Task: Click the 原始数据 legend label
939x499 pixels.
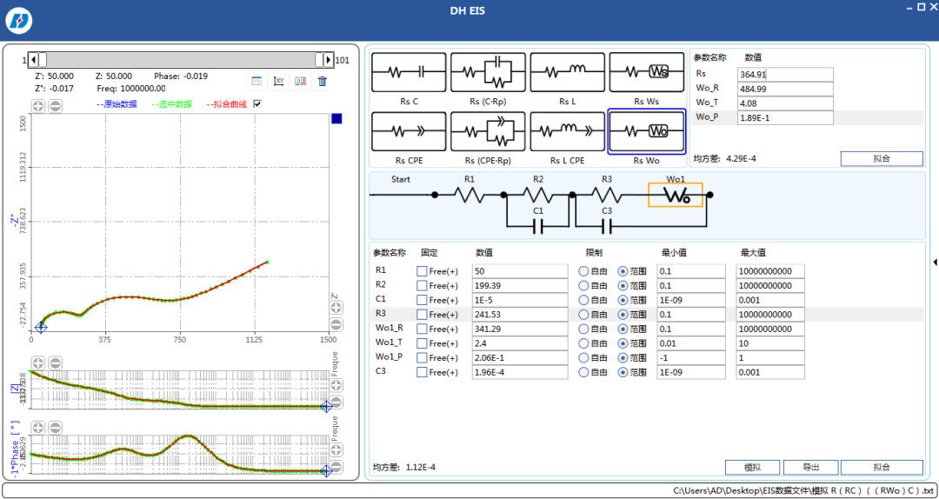Action: tap(117, 104)
